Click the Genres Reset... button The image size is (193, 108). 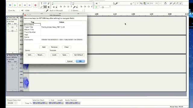tap(40, 55)
